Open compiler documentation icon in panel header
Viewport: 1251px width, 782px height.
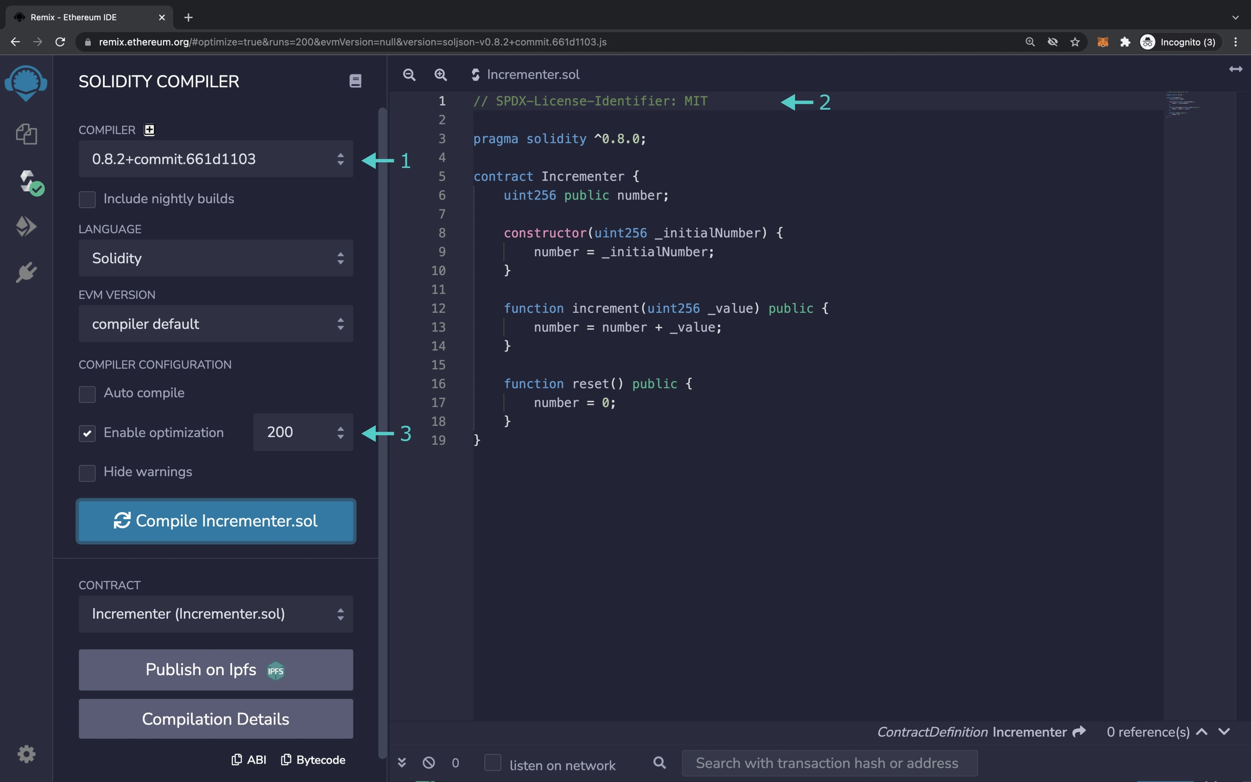355,81
